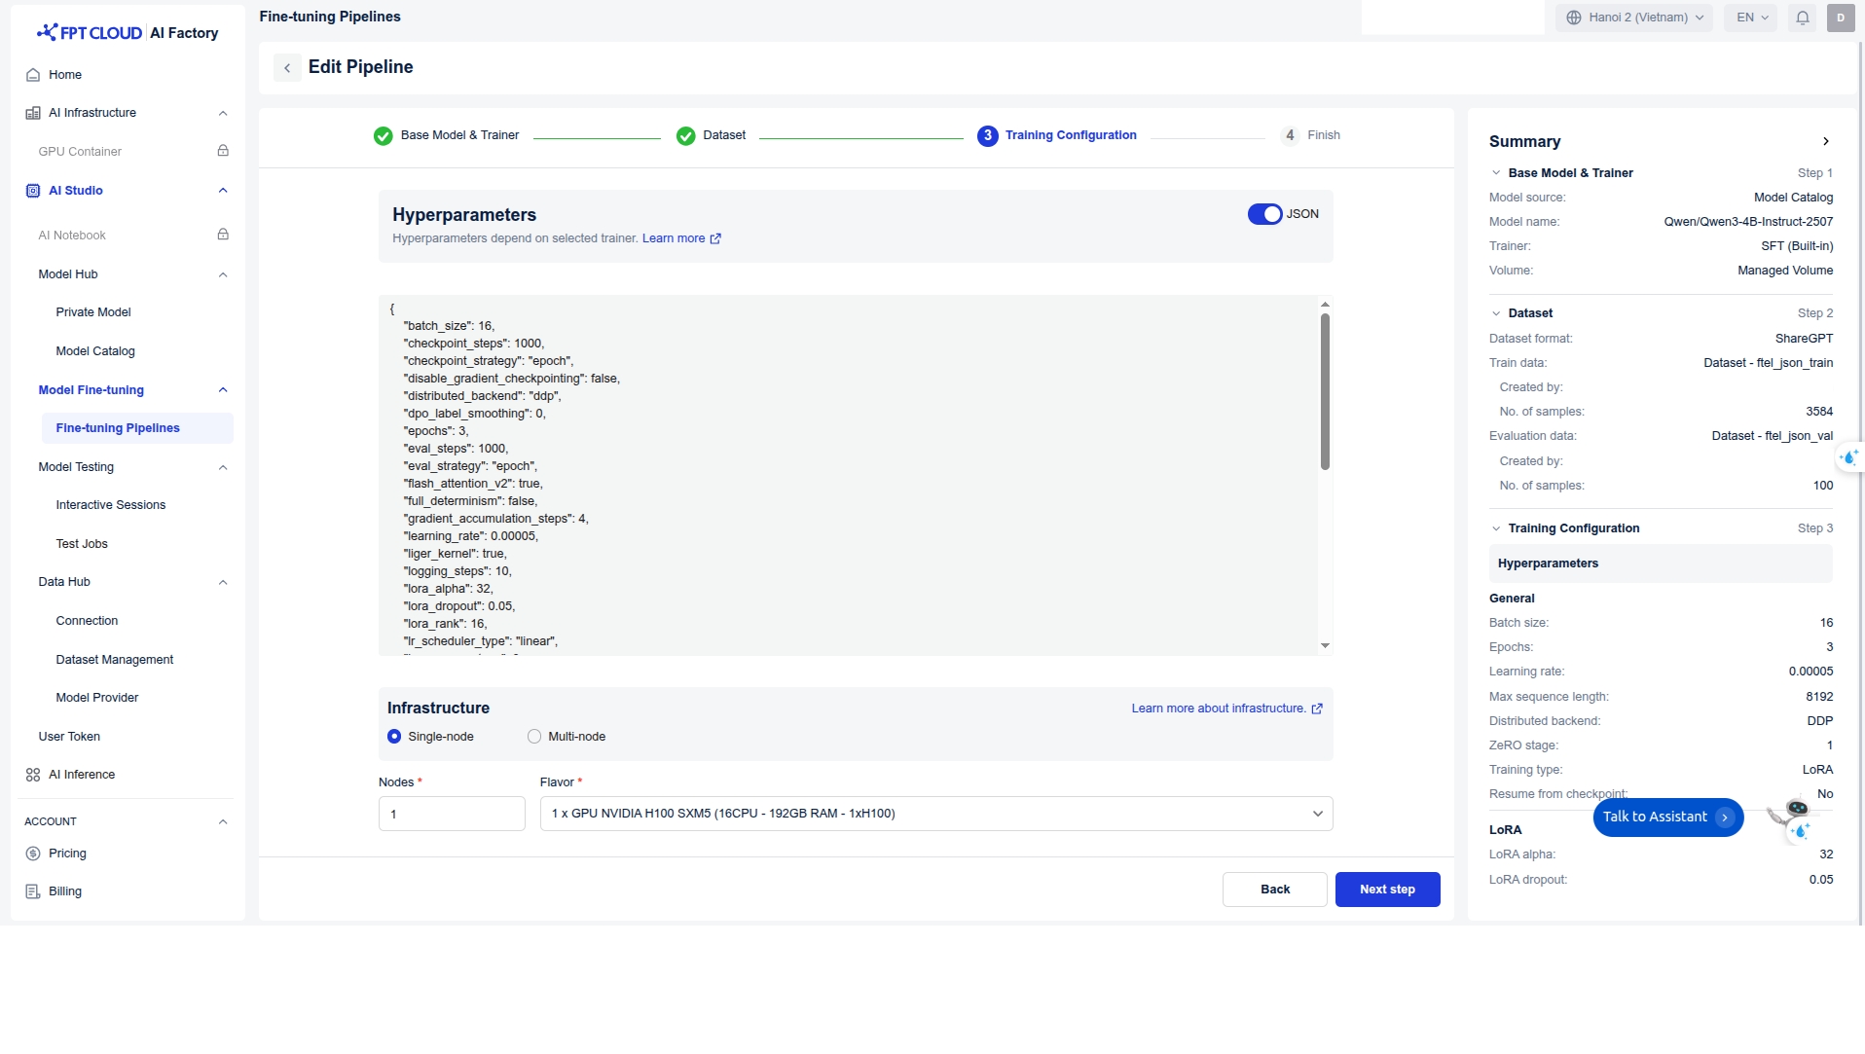Click the notification bell icon
This screenshot has height=1054, width=1865.
[1802, 18]
